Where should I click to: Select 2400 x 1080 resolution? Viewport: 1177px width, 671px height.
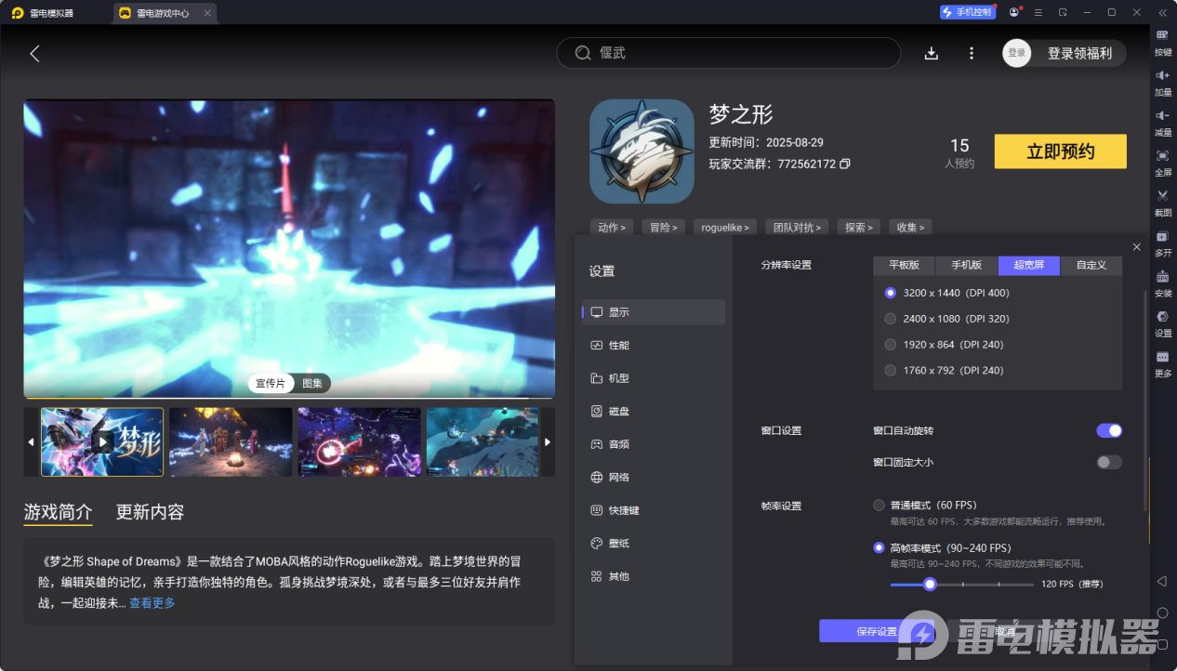[891, 319]
